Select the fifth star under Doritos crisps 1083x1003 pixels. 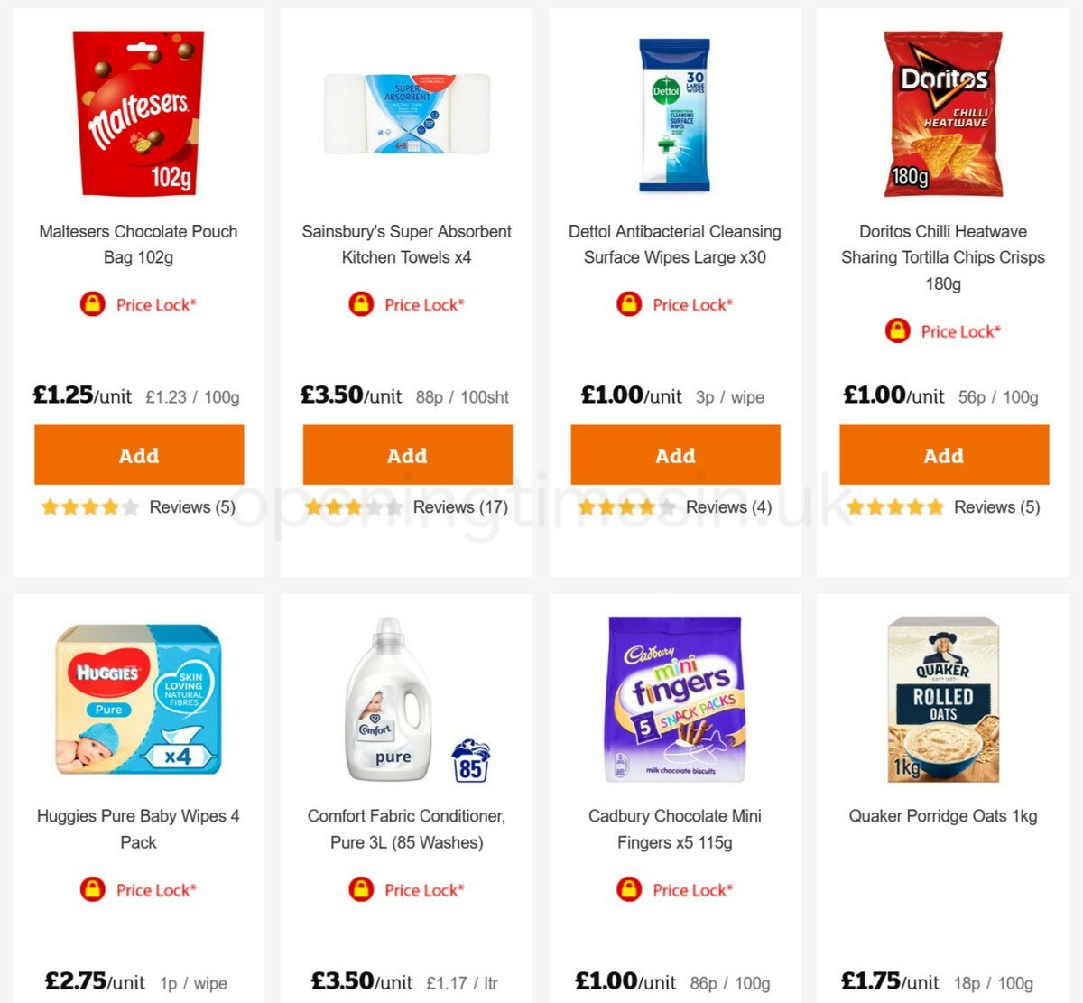936,506
